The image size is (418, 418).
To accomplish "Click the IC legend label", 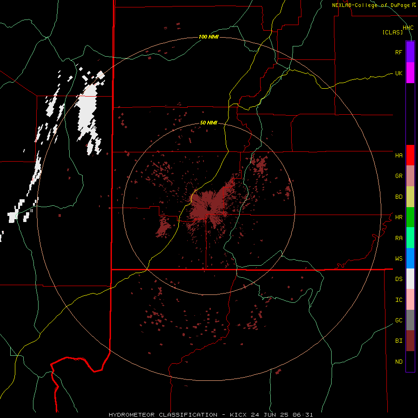I will click(x=398, y=300).
